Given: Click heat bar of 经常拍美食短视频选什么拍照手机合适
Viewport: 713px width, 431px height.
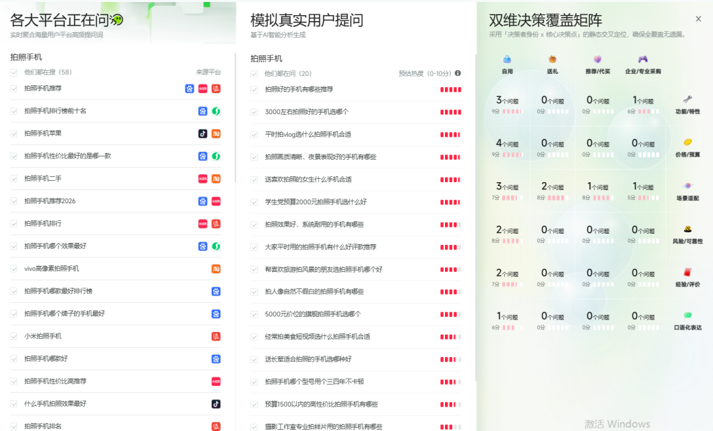Looking at the screenshot, I should (451, 337).
